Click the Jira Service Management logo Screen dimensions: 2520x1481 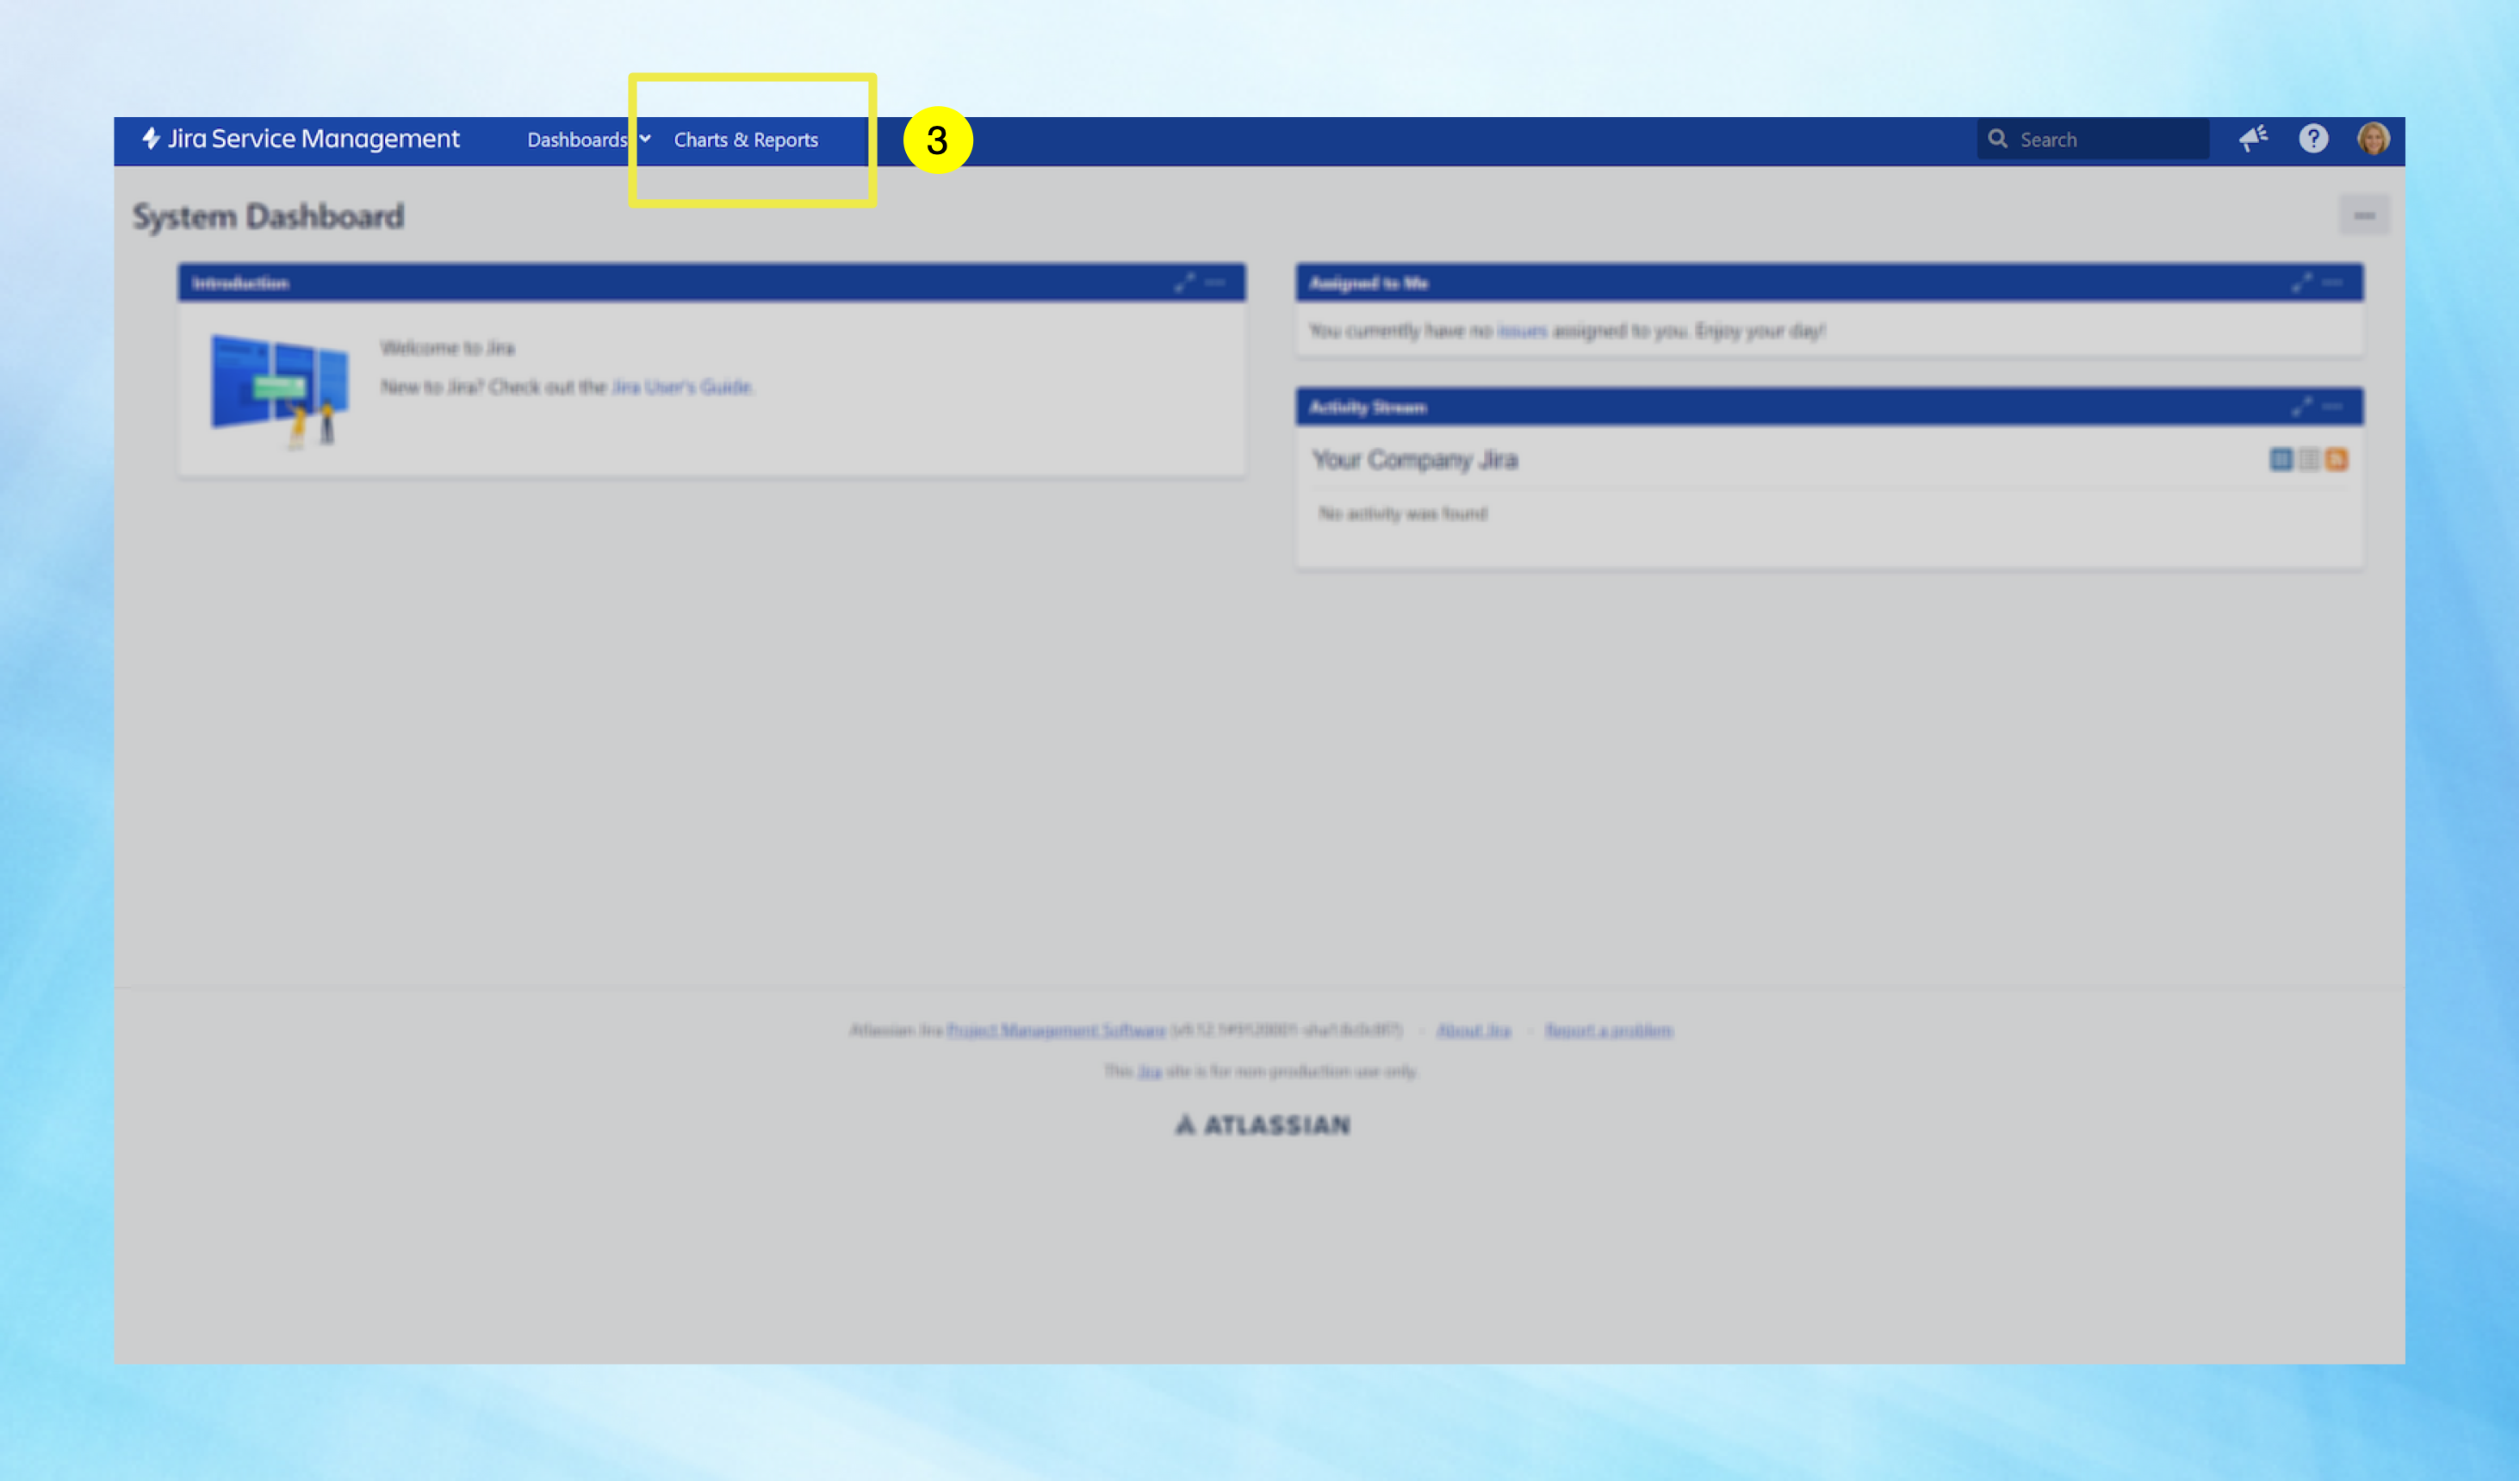click(x=300, y=139)
